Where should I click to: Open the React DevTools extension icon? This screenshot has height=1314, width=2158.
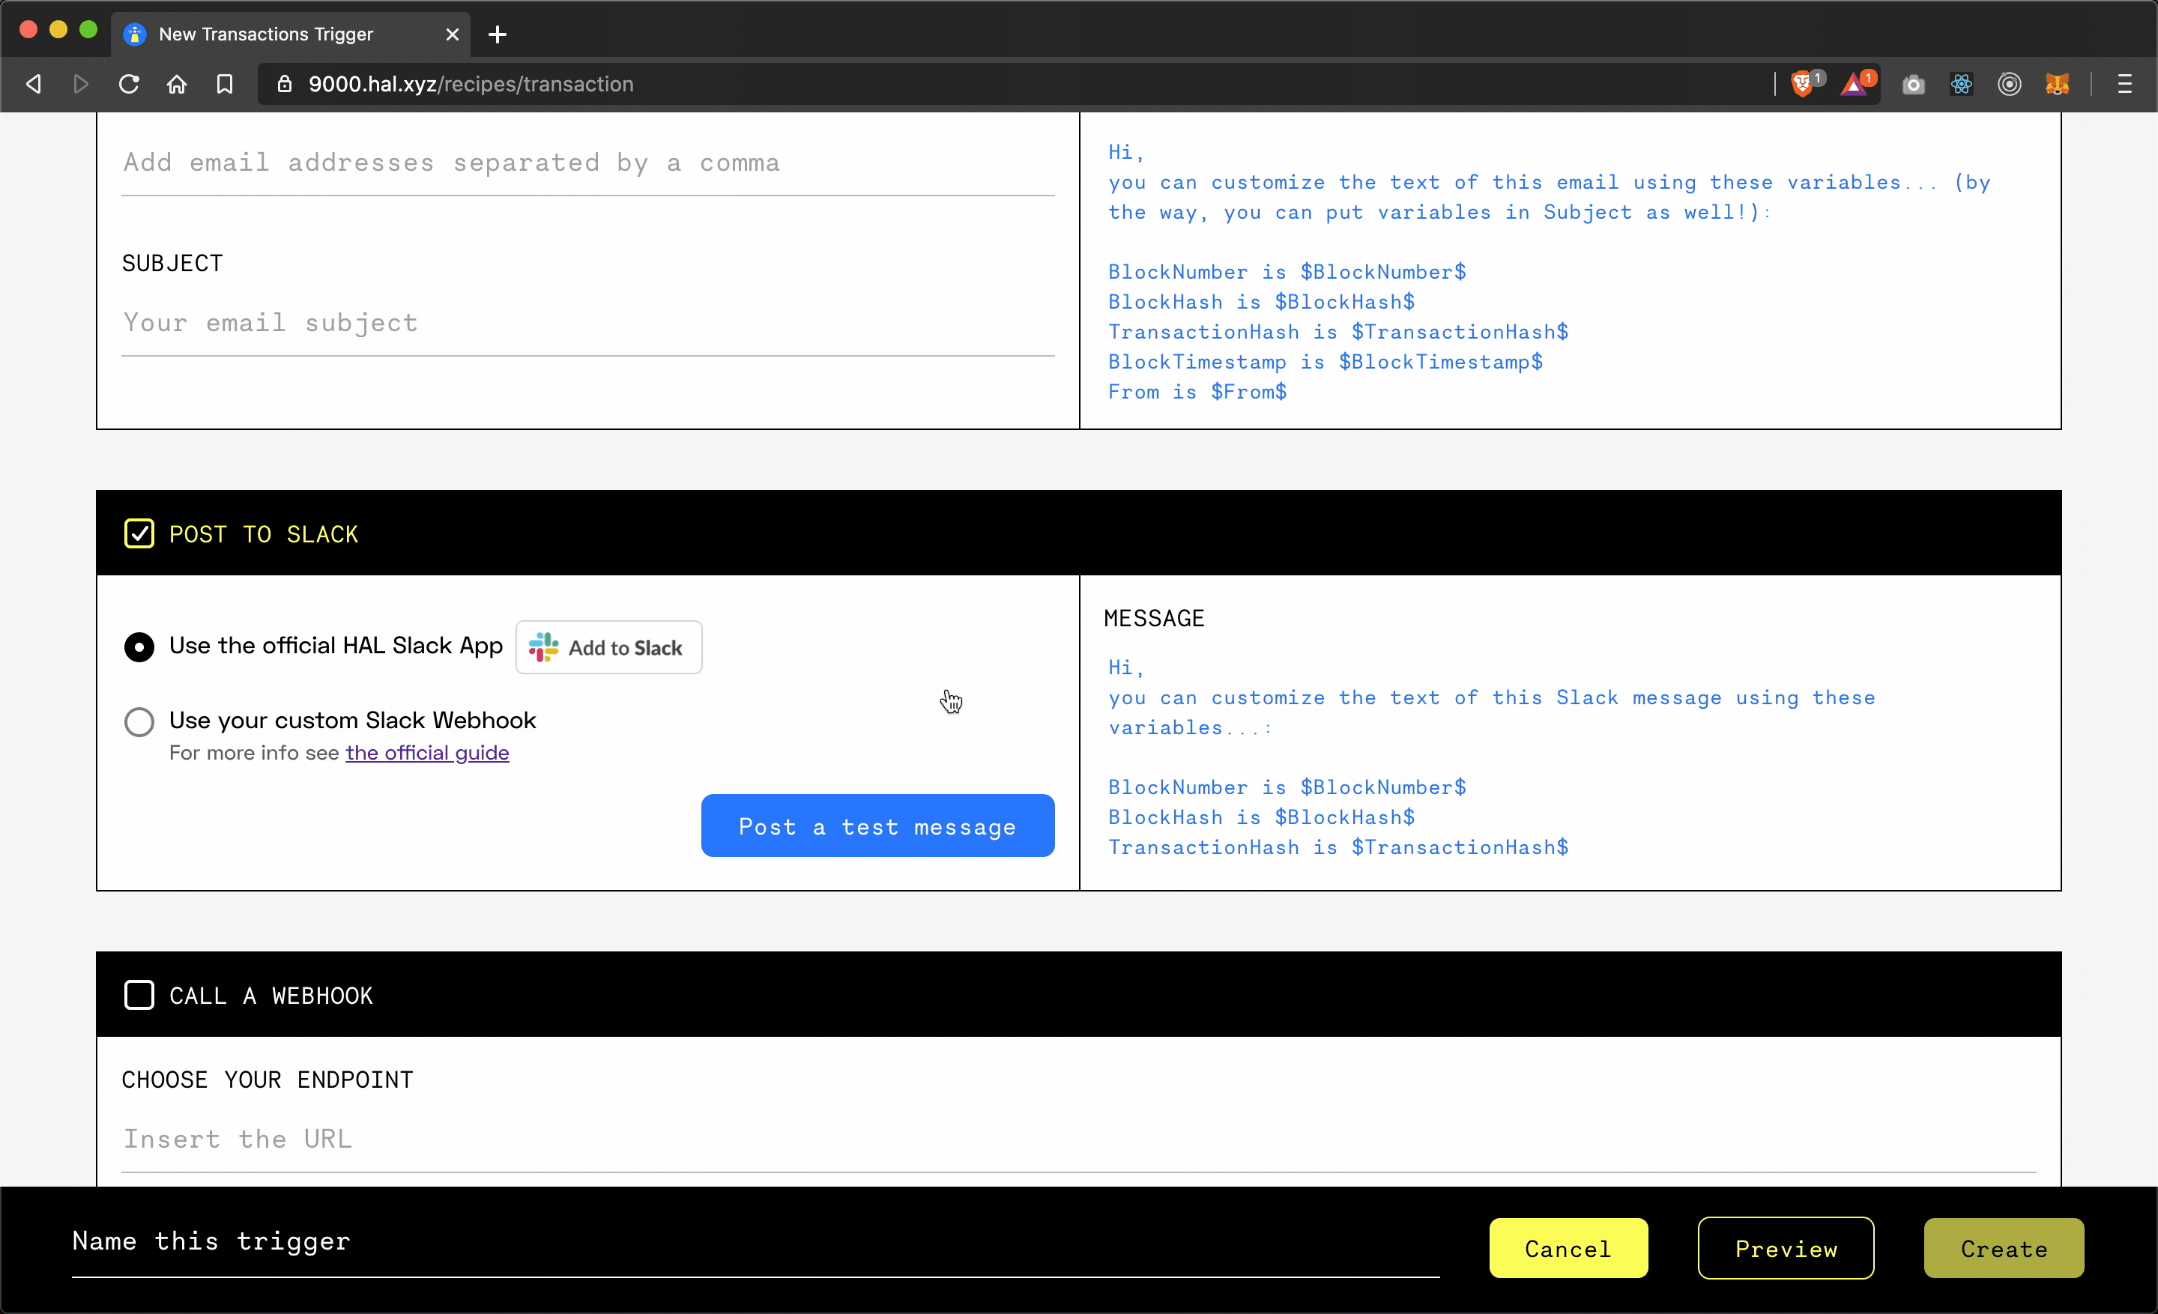tap(1962, 84)
